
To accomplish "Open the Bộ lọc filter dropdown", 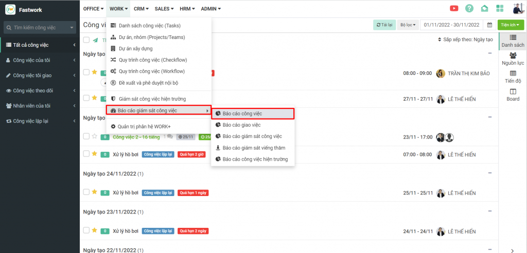I will click(407, 25).
